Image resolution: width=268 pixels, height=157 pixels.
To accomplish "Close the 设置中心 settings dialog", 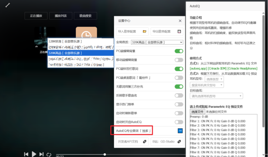I will (180, 21).
